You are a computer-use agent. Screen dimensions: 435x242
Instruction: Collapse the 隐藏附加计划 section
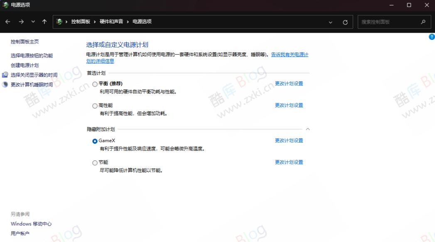point(307,129)
